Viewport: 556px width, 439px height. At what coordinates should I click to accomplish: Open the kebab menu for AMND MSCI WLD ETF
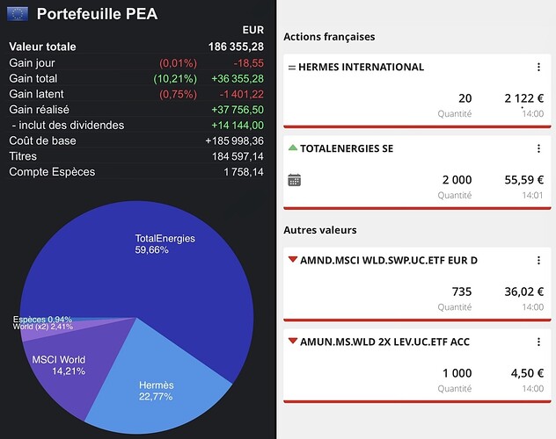pos(538,261)
